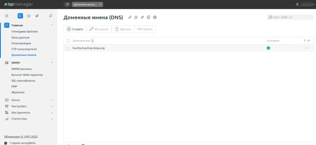Open the table filter funnel icon

pos(305,41)
